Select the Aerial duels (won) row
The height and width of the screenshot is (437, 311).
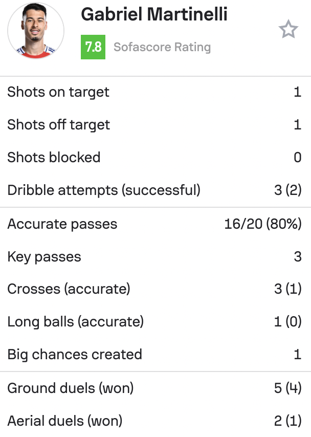tap(155, 421)
